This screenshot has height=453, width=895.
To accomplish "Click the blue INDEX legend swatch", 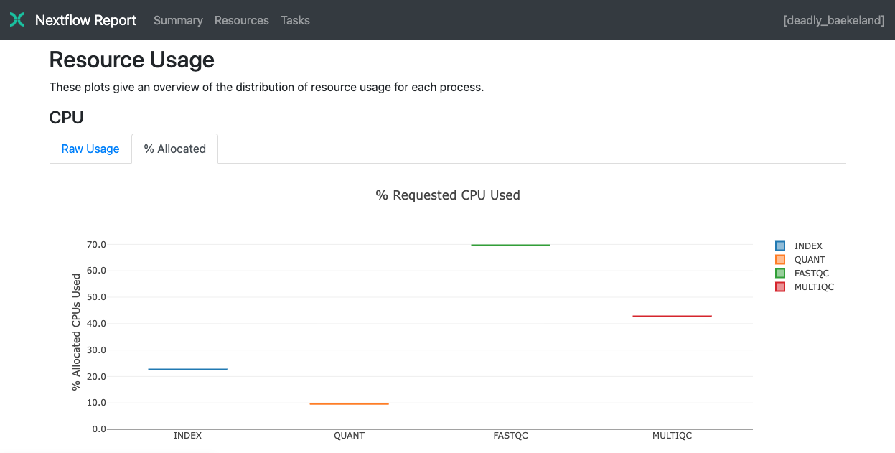I will [x=781, y=246].
